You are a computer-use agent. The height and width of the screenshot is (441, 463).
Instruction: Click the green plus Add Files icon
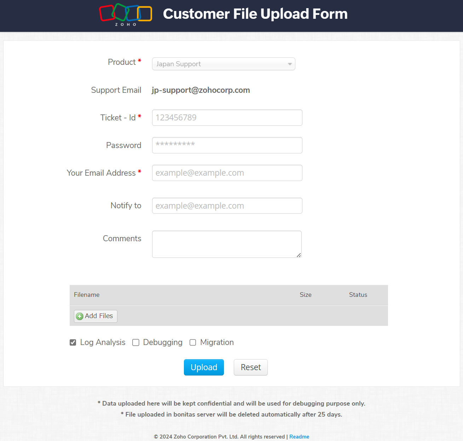[80, 316]
